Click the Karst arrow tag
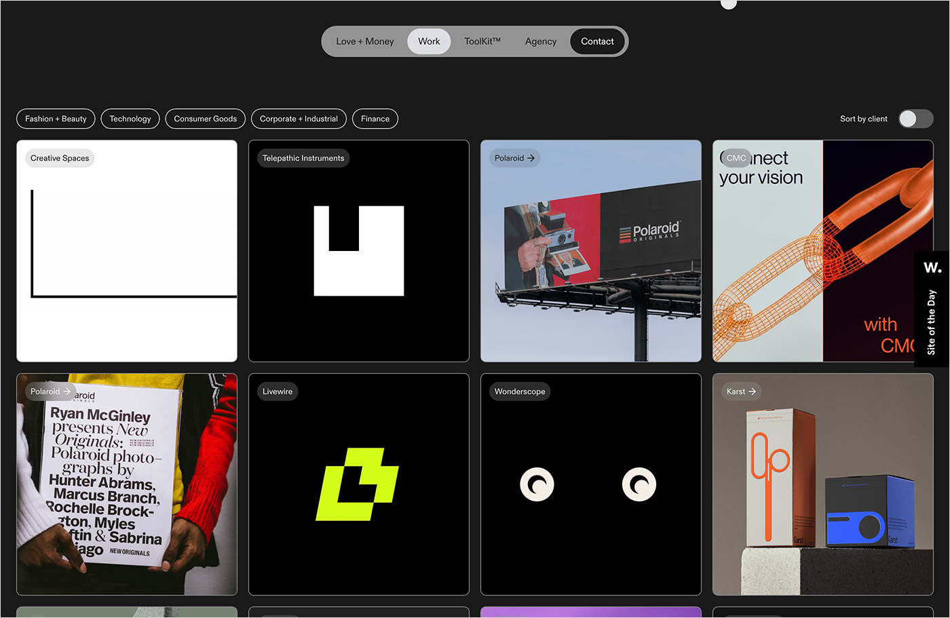The height and width of the screenshot is (618, 950). pyautogui.click(x=741, y=391)
